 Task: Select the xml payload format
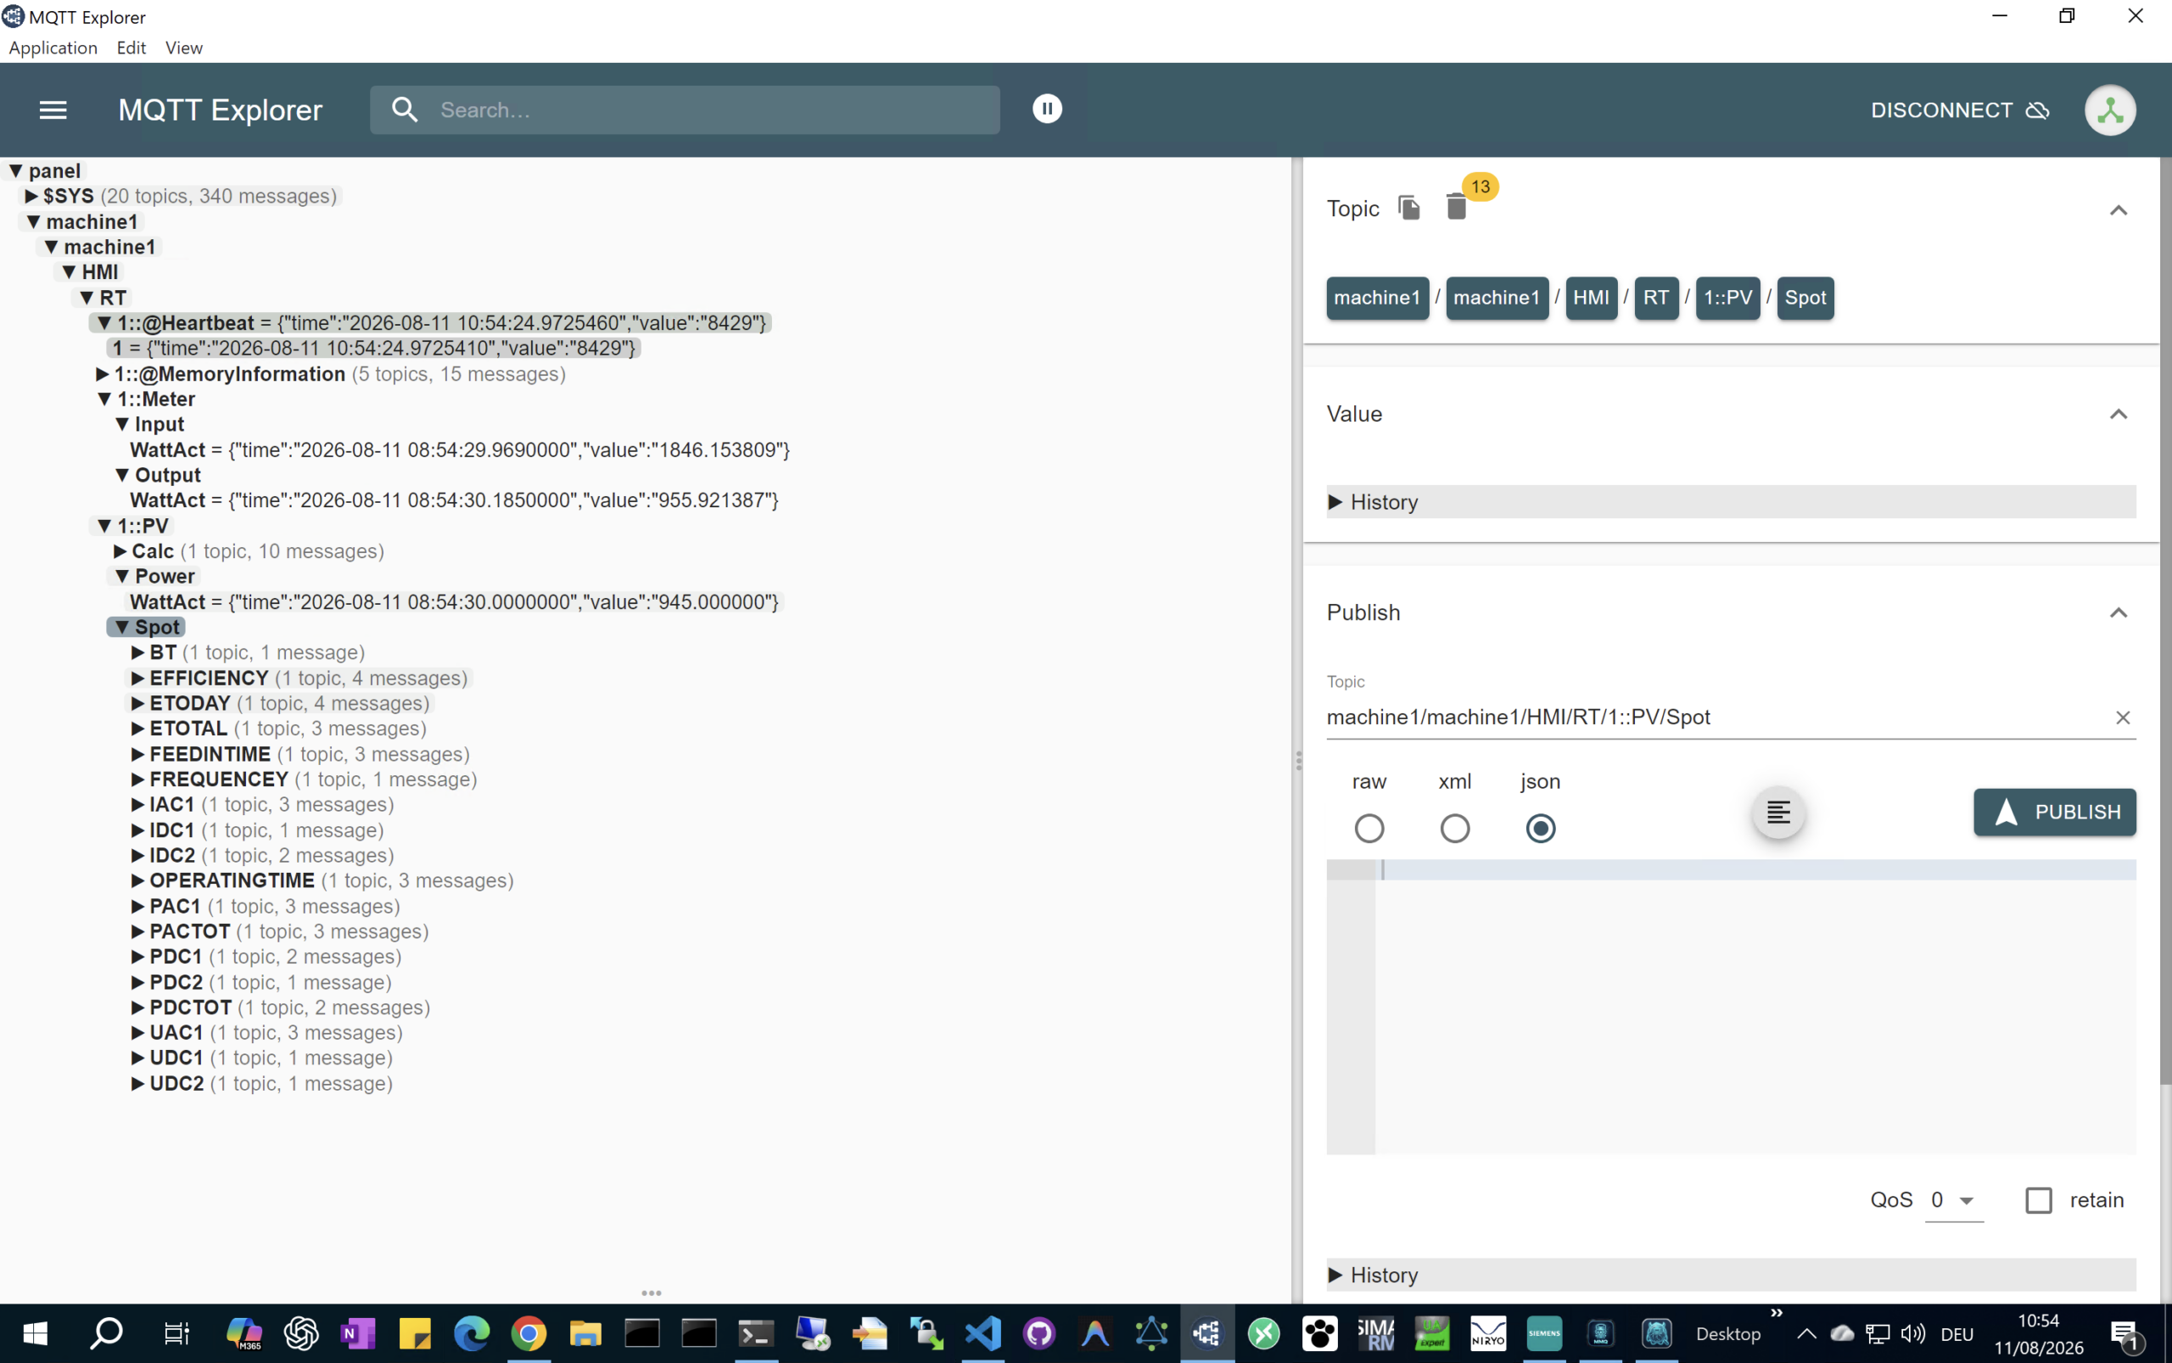pos(1454,828)
